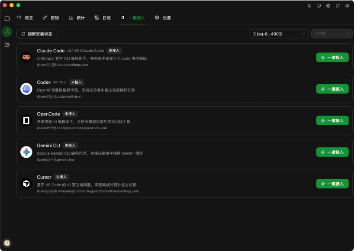Screen dimensions: 354x251
Task: Click the globe language icon in title bar
Action: coord(329,6)
